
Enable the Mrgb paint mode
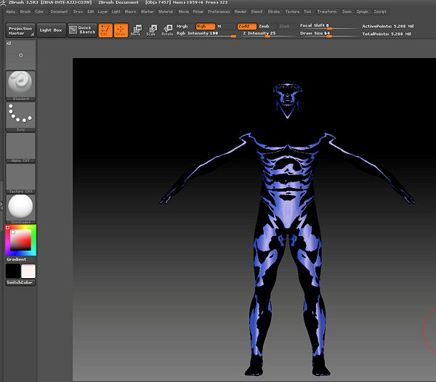182,26
